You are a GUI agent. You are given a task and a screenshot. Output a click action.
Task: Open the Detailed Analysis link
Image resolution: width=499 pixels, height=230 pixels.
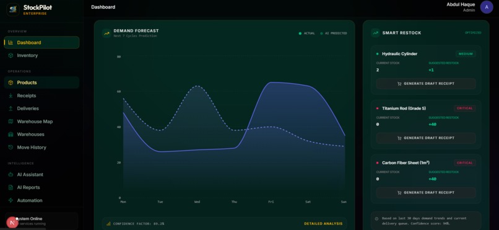323,224
